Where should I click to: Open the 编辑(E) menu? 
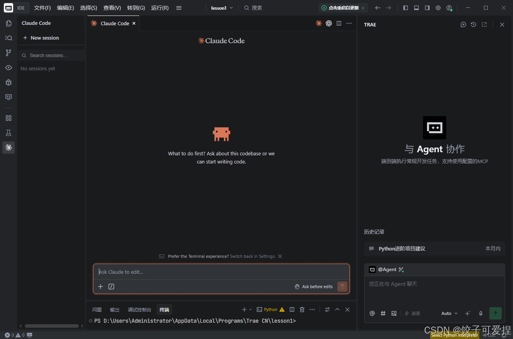click(66, 8)
